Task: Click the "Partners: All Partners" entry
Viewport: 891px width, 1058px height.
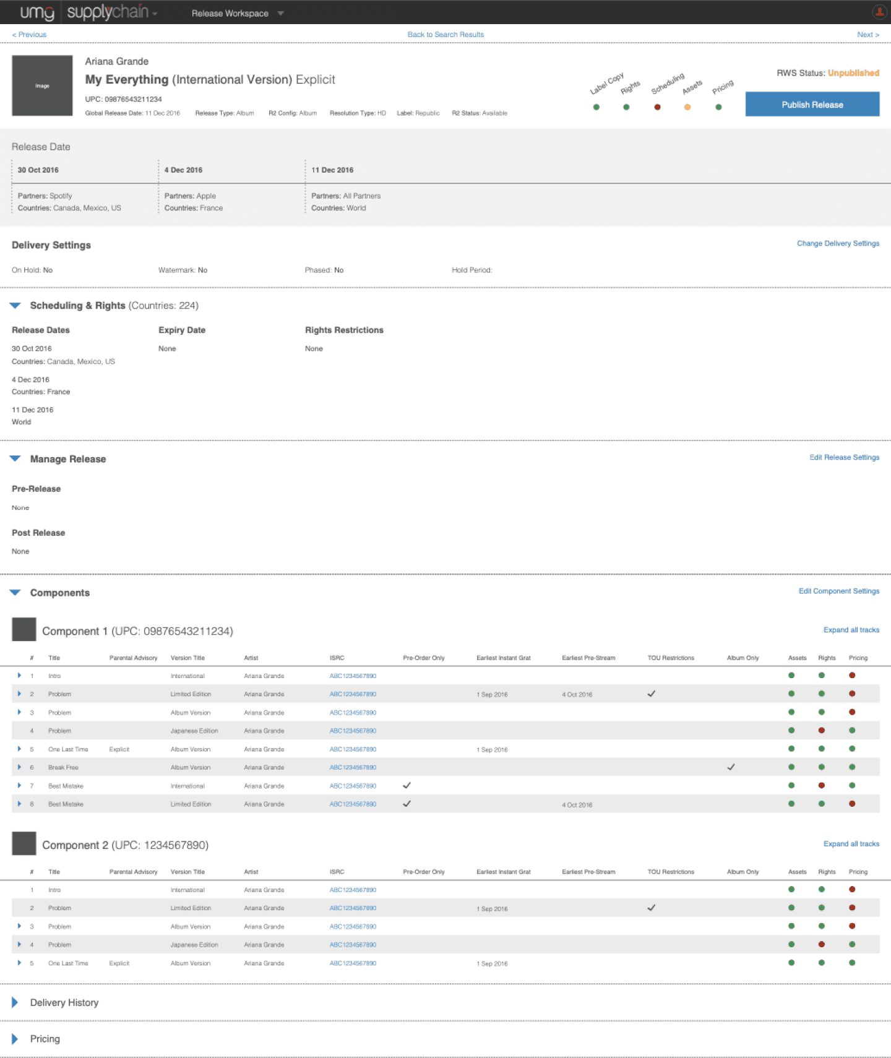Action: tap(346, 196)
